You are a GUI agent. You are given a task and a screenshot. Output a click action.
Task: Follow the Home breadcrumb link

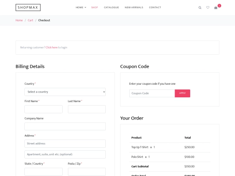click(19, 20)
